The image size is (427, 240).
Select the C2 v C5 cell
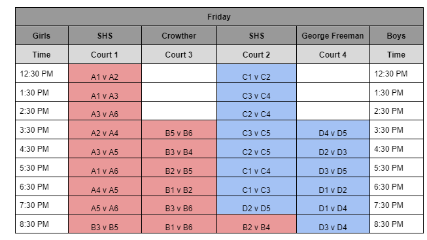click(256, 148)
